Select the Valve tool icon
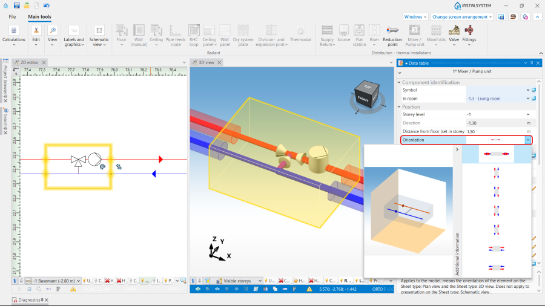 pyautogui.click(x=454, y=30)
